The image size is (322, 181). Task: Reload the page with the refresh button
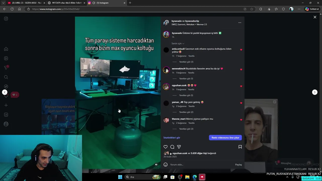pos(12,9)
